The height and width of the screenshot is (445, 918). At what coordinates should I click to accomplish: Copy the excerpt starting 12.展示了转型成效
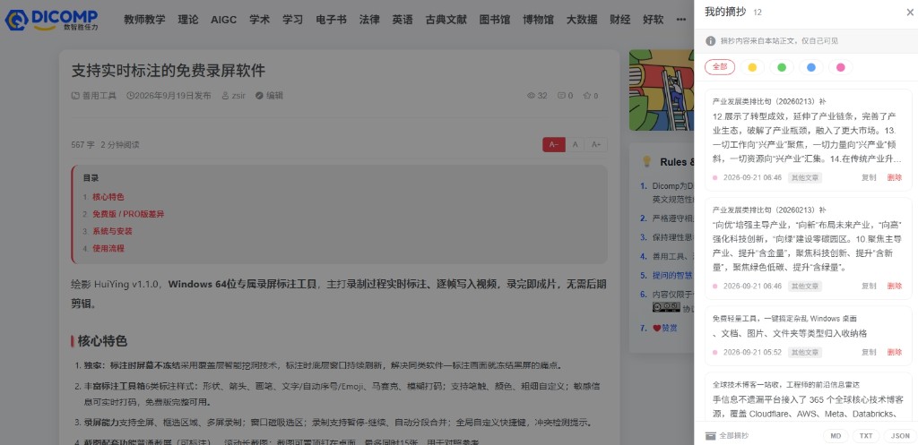pyautogui.click(x=869, y=178)
